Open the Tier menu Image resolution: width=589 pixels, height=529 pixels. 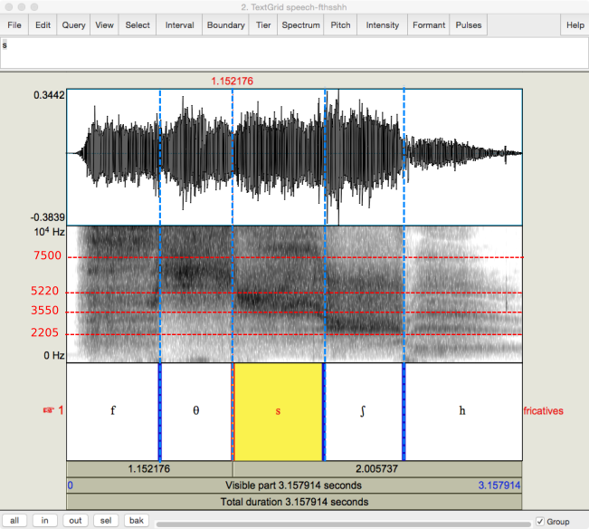pyautogui.click(x=263, y=25)
